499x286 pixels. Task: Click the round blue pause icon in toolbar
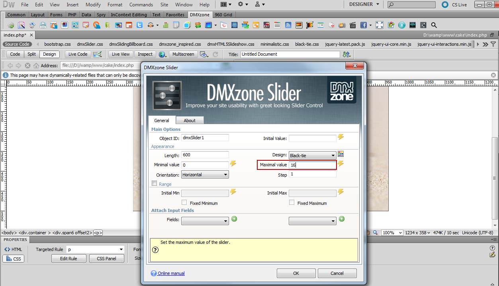tap(402, 25)
